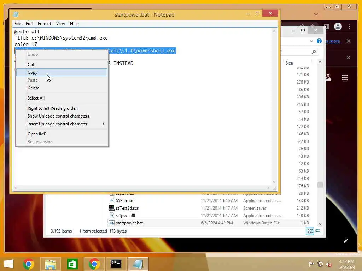Open Notepad File menu
Screen dimensions: 362x271
pyautogui.click(x=18, y=24)
